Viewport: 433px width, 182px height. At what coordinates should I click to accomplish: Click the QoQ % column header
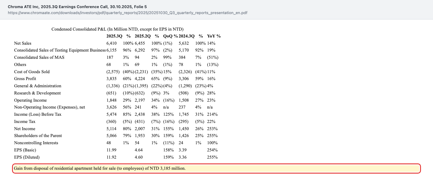pyautogui.click(x=170, y=36)
